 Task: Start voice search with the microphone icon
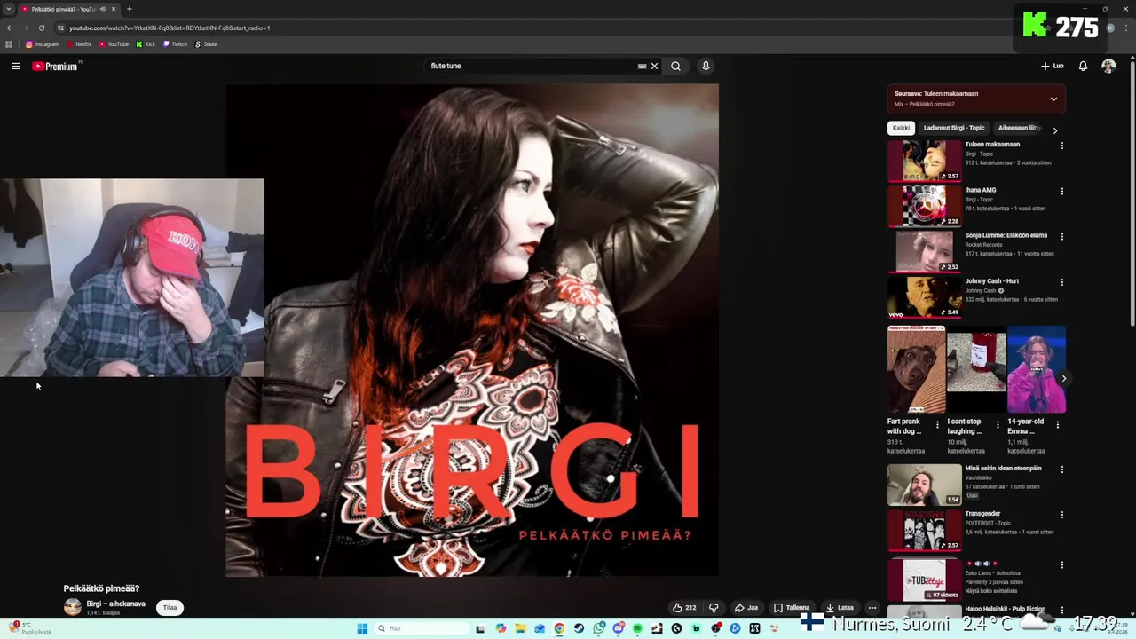(x=706, y=66)
